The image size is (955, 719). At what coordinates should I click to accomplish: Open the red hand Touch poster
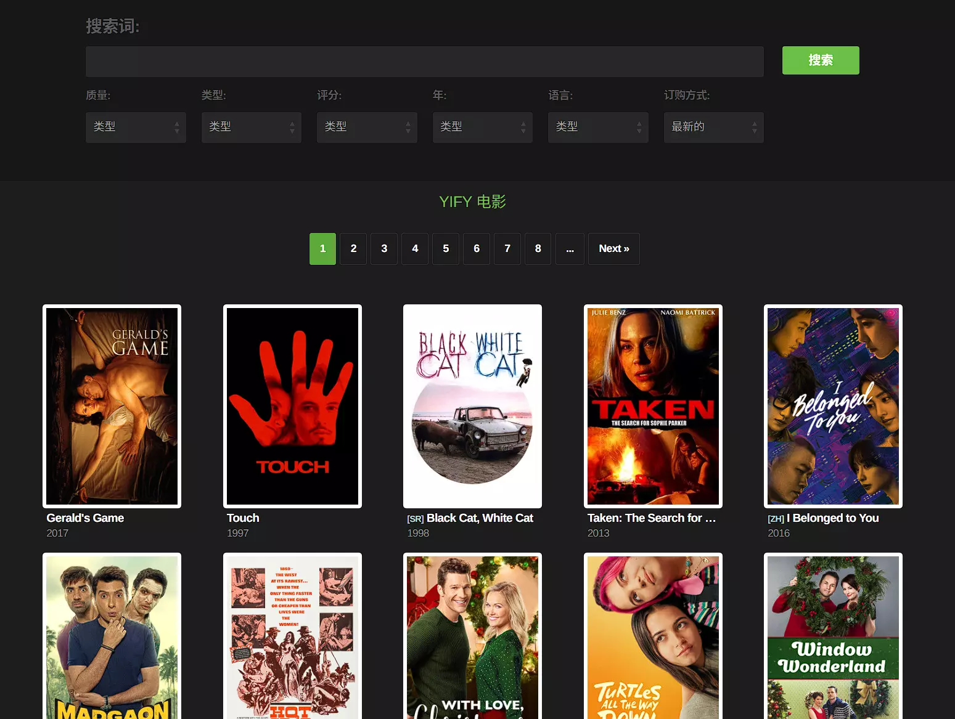(292, 406)
